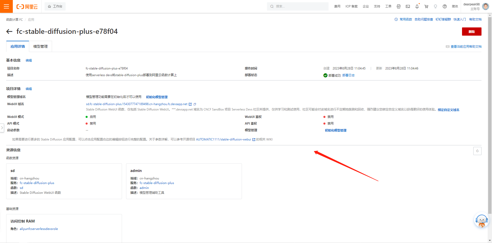Open the 企业 menu
Image resolution: width=492 pixels, height=243 pixels.
(366, 6)
